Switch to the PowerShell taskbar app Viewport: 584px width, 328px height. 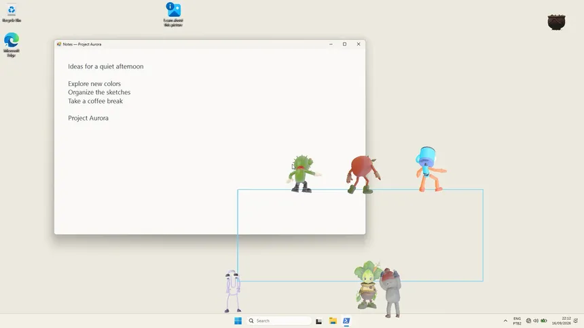point(346,321)
